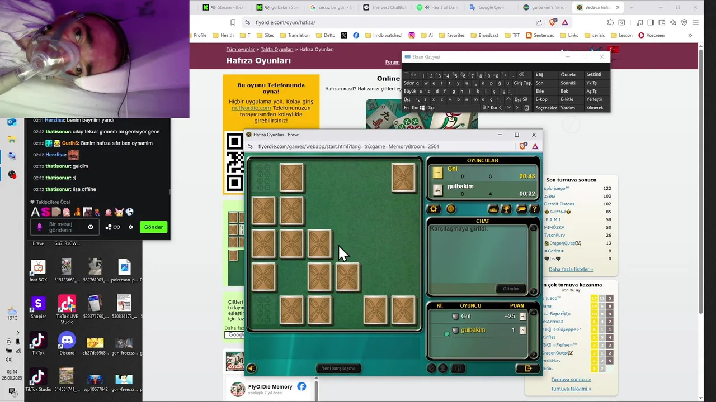The height and width of the screenshot is (402, 716).
Task: Follow Tahta Oyunları breadcrumb link
Action: (x=277, y=49)
